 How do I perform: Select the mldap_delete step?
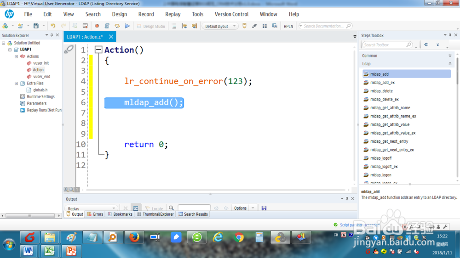point(381,91)
